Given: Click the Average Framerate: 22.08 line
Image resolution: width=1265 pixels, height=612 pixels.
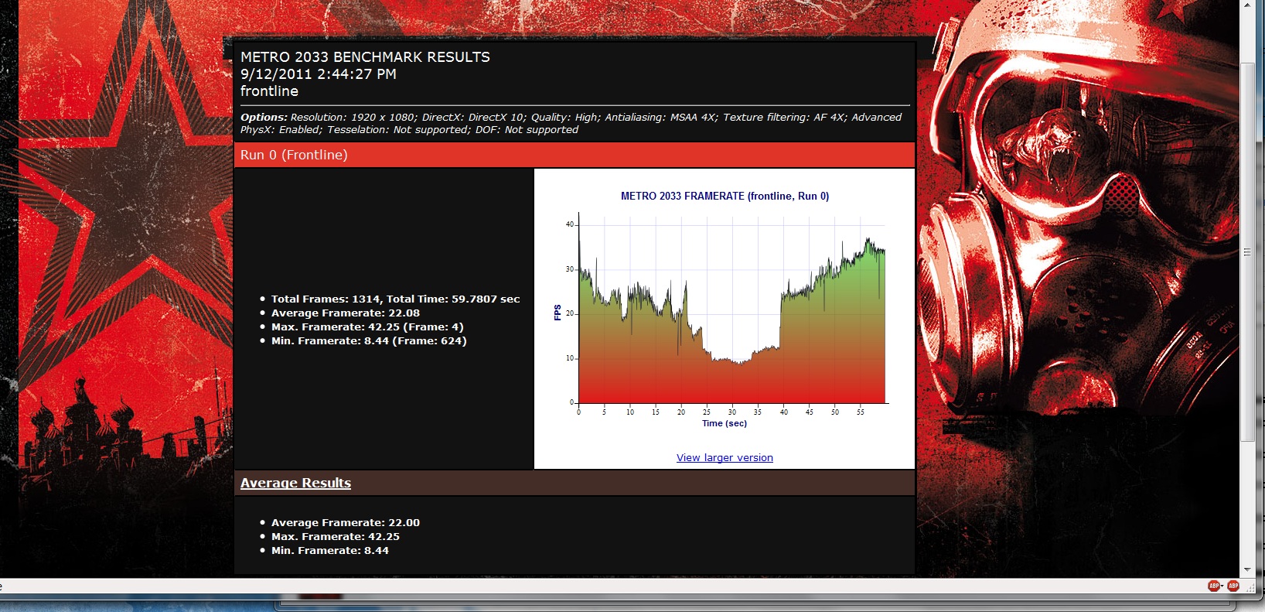Looking at the screenshot, I should [346, 313].
